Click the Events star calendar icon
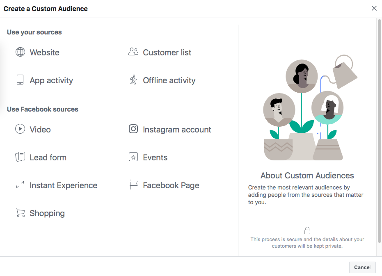 click(x=133, y=157)
